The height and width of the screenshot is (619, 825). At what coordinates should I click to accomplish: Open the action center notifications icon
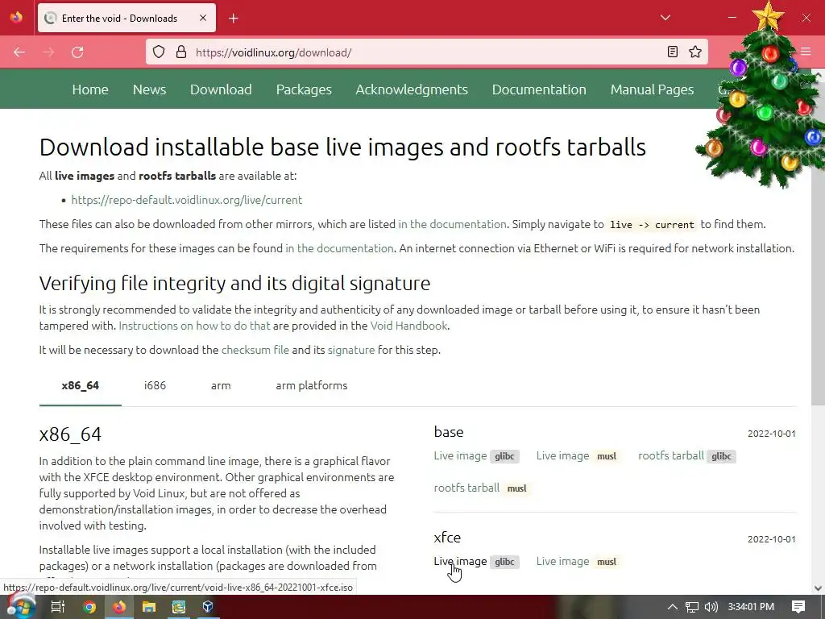pyautogui.click(x=798, y=607)
